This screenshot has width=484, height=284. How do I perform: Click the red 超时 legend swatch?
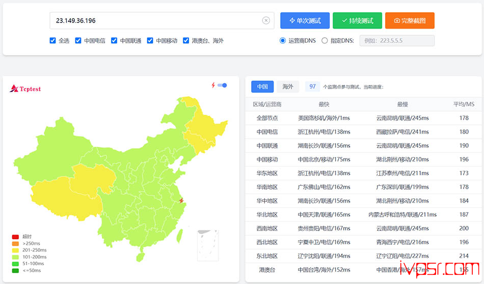point(15,237)
